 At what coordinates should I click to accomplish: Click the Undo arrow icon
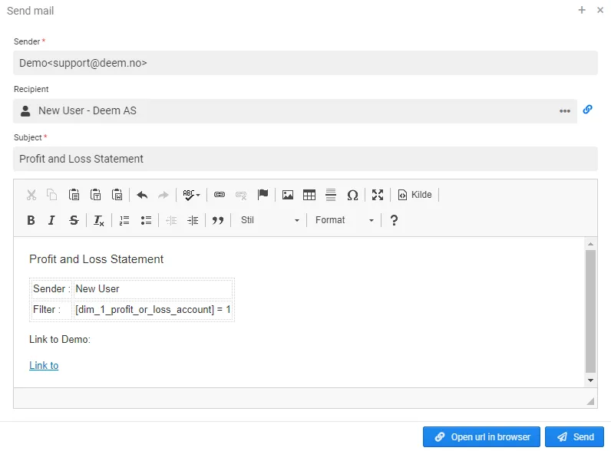tap(142, 195)
